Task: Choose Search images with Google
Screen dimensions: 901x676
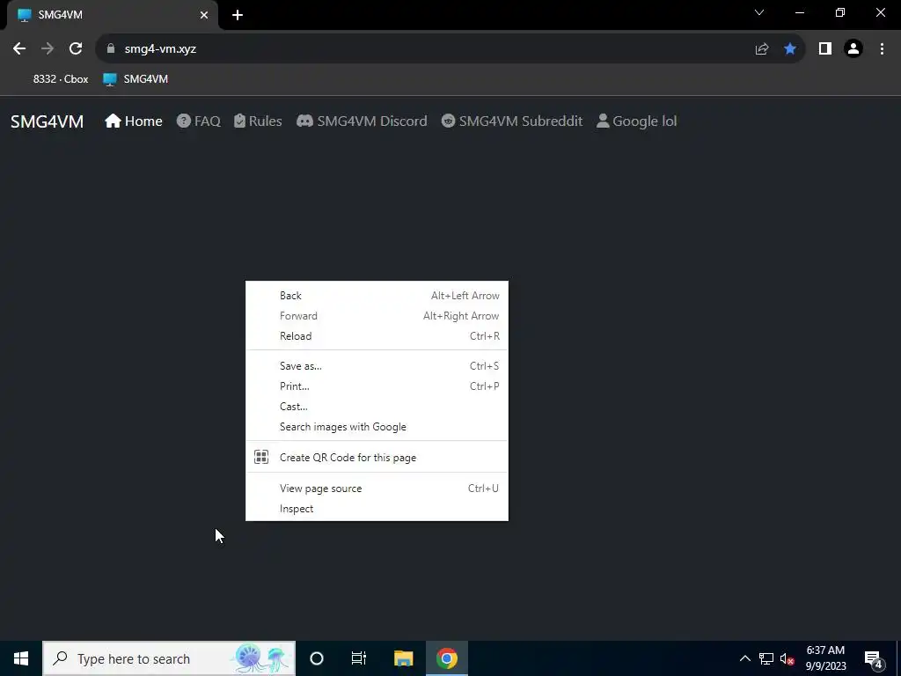Action: pos(377,427)
